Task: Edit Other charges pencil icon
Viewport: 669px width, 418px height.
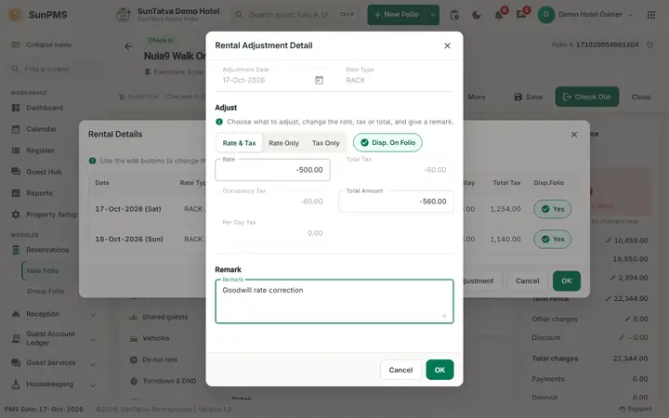Action: pos(627,319)
